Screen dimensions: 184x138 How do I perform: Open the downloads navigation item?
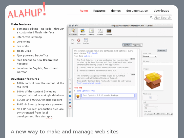coord(161,11)
